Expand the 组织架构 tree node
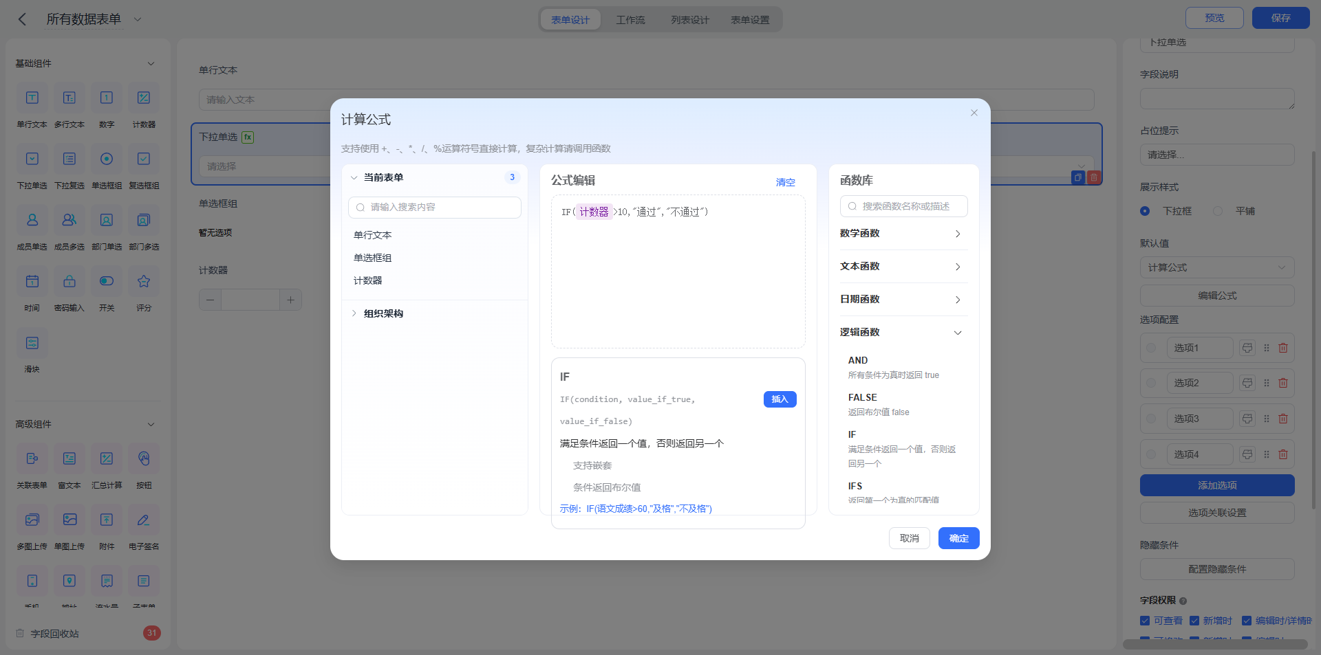1321x655 pixels. pyautogui.click(x=354, y=313)
